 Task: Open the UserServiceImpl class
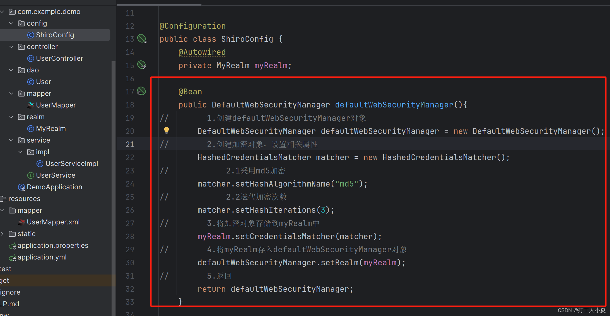[71, 164]
